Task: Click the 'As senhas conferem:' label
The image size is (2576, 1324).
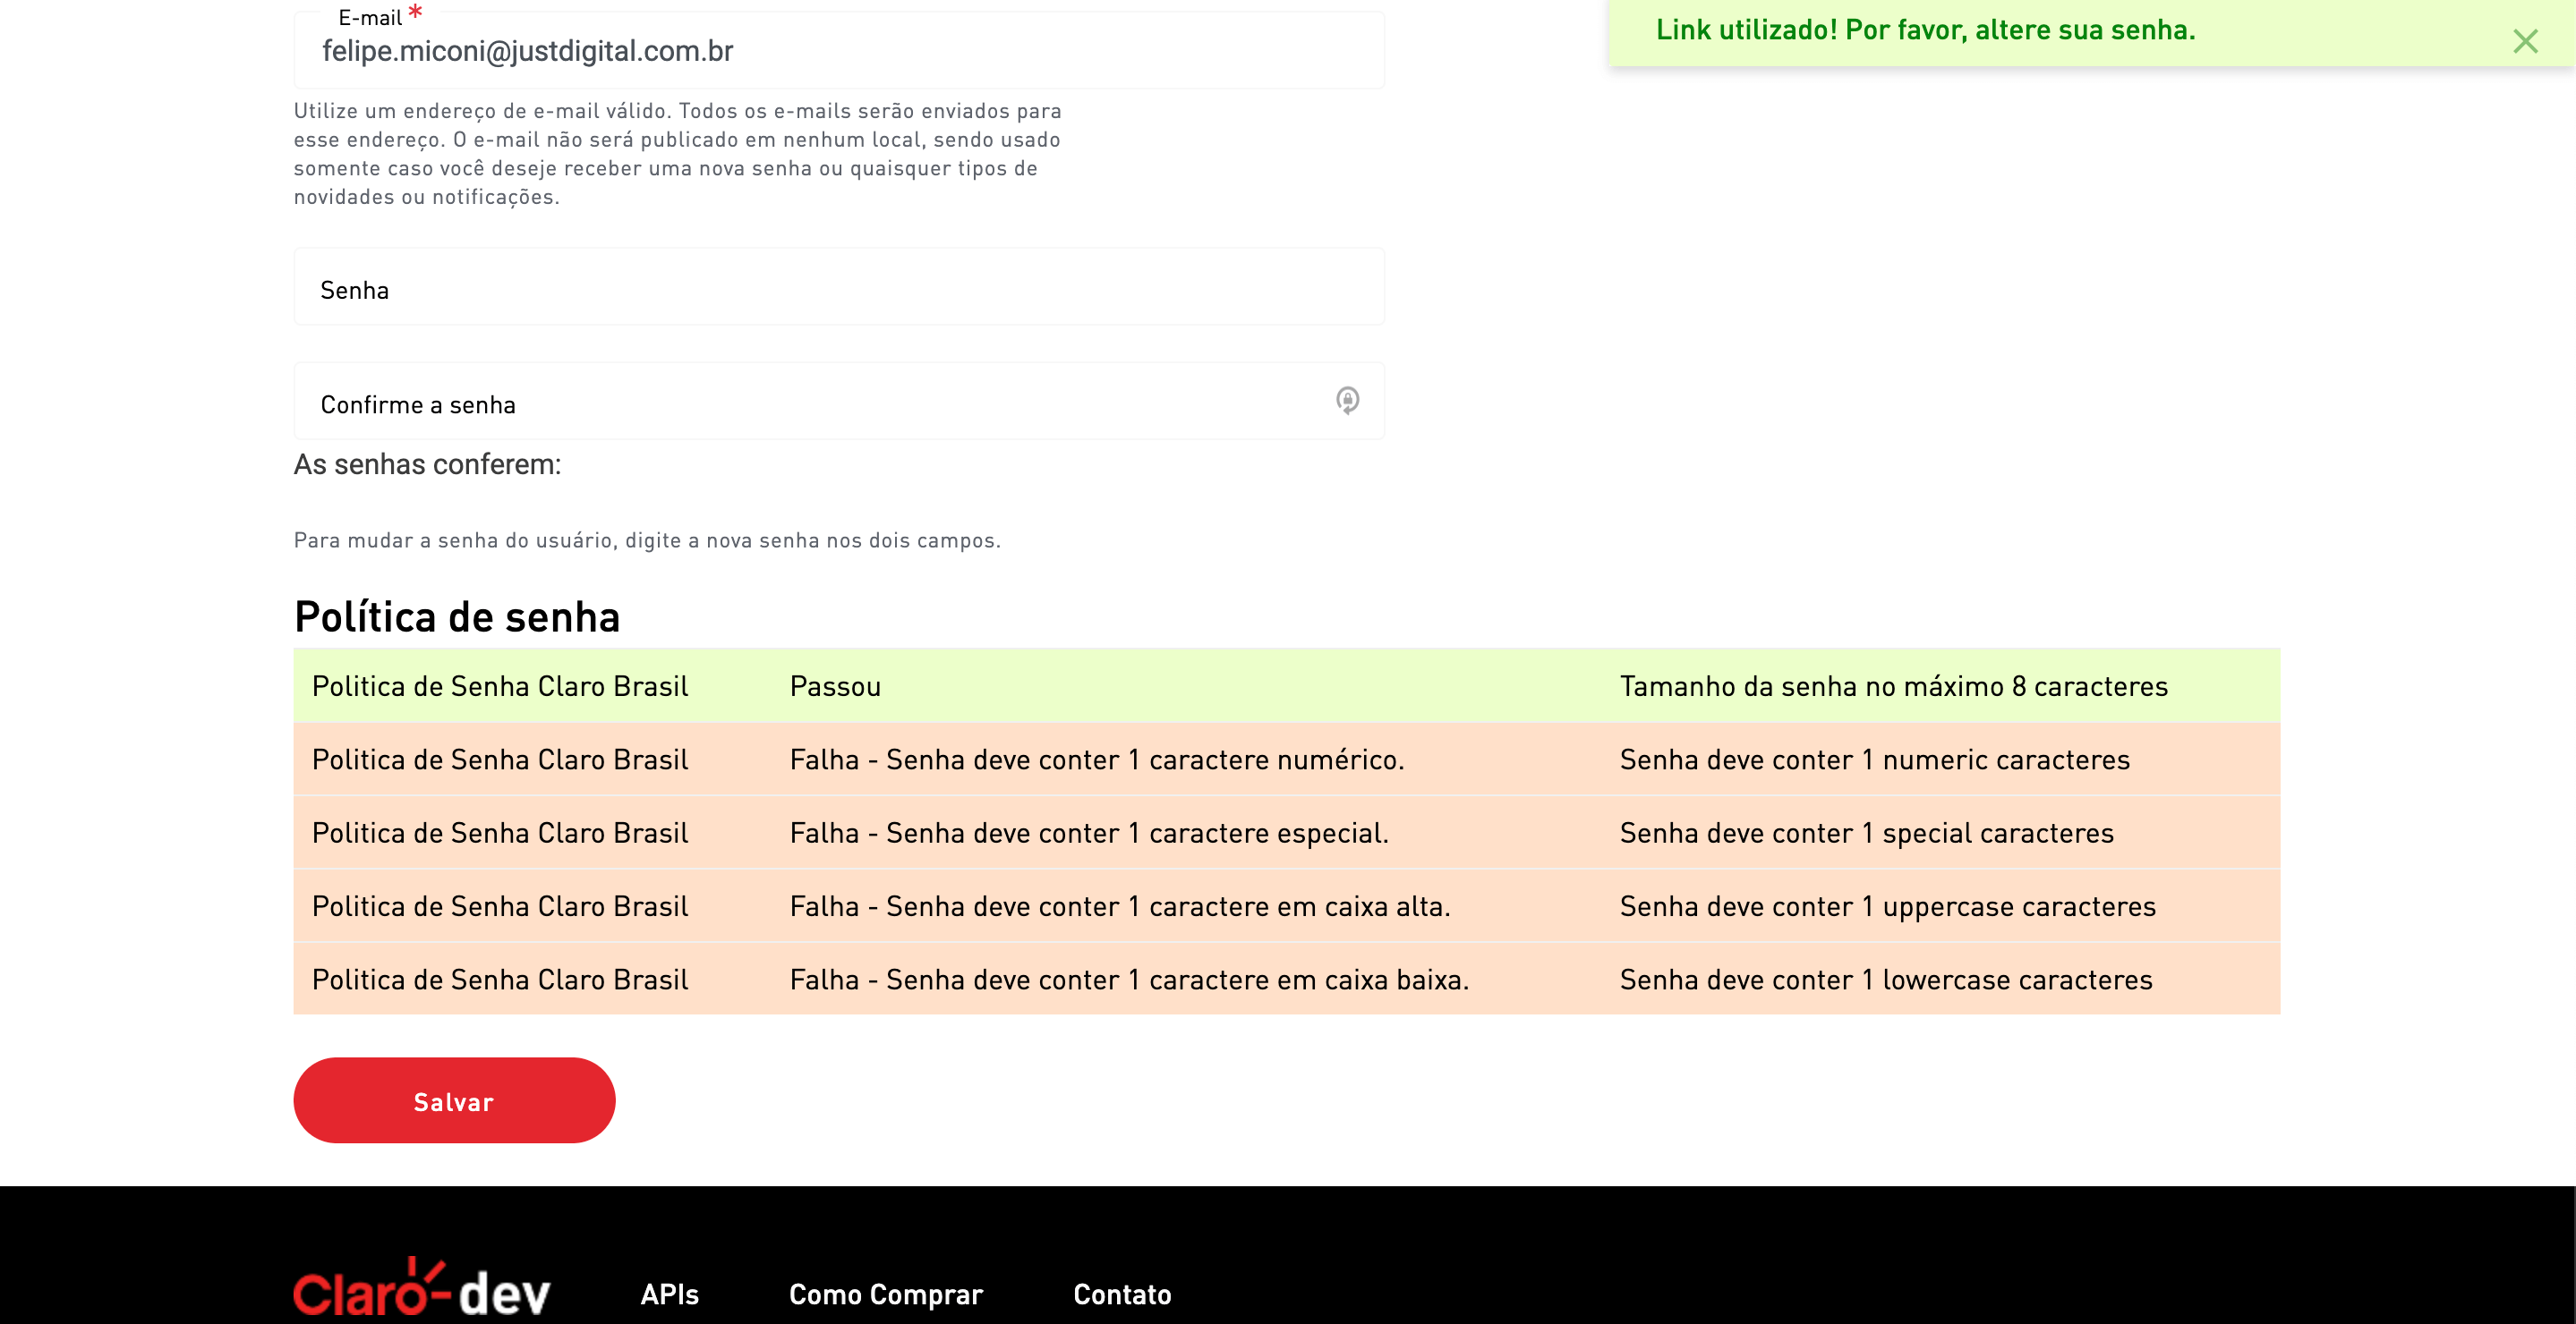Action: pyautogui.click(x=427, y=464)
